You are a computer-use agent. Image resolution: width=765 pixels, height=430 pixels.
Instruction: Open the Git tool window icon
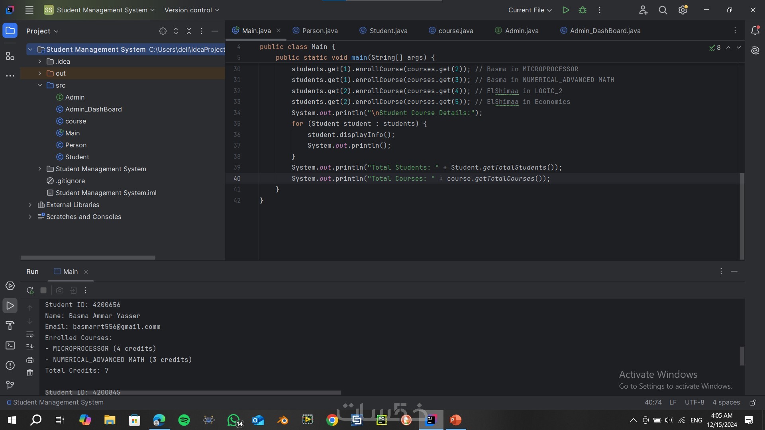(x=10, y=385)
